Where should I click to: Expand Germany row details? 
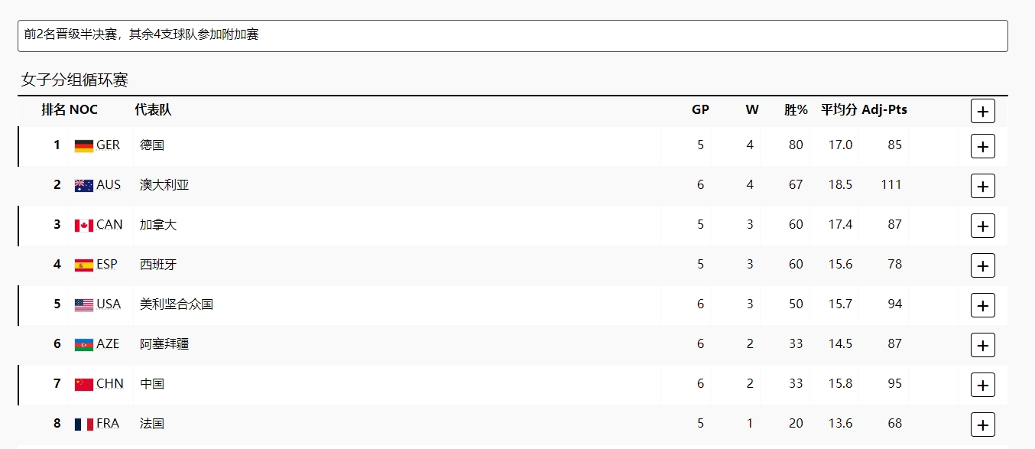pos(982,146)
